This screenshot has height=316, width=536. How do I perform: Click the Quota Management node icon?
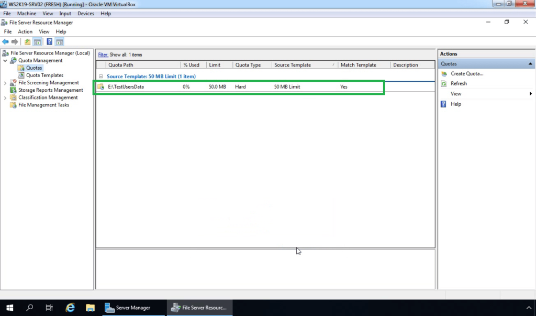(13, 61)
